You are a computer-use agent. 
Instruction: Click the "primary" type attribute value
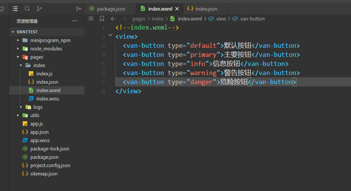tap(203, 55)
